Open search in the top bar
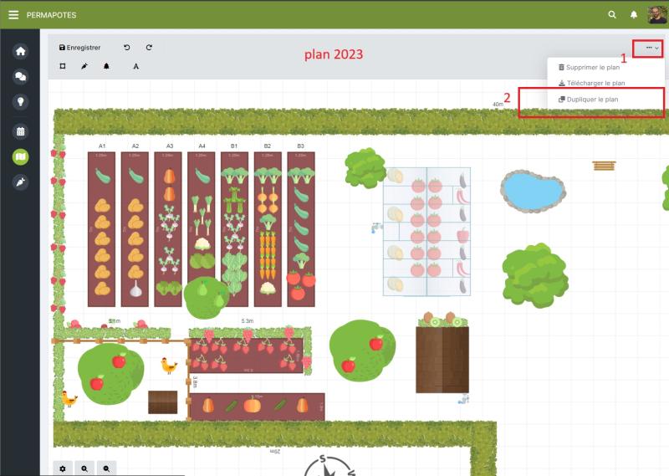The height and width of the screenshot is (476, 669). [612, 15]
